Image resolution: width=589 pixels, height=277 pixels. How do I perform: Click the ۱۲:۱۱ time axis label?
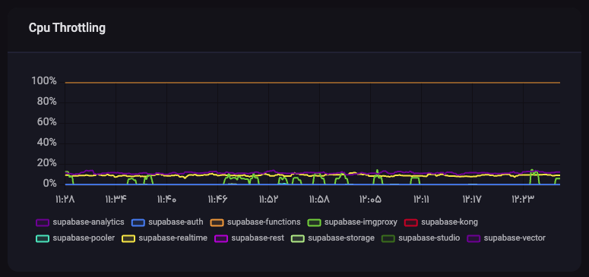(x=422, y=200)
